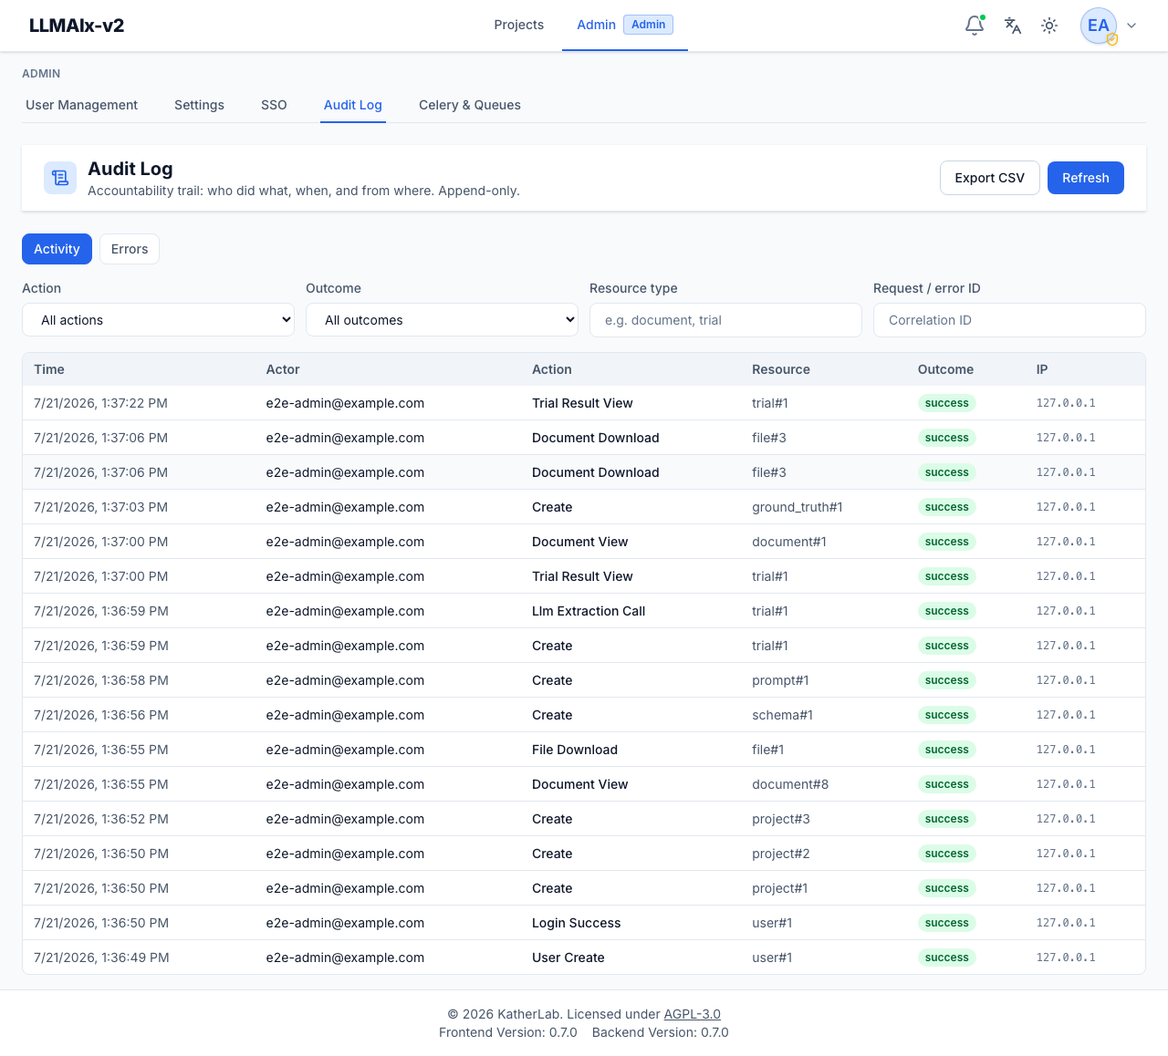Go to the LLMAIx-v2 home logo
The image size is (1168, 1056).
[x=77, y=26]
